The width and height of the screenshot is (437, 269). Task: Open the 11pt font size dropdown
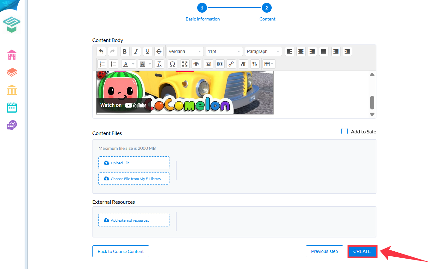coord(224,51)
